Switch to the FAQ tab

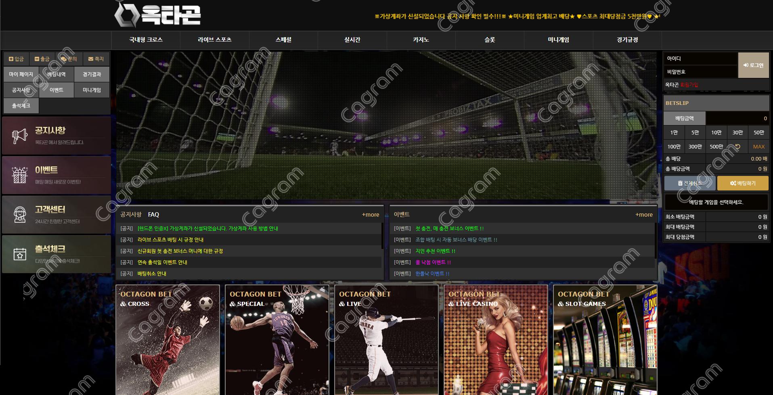(153, 215)
